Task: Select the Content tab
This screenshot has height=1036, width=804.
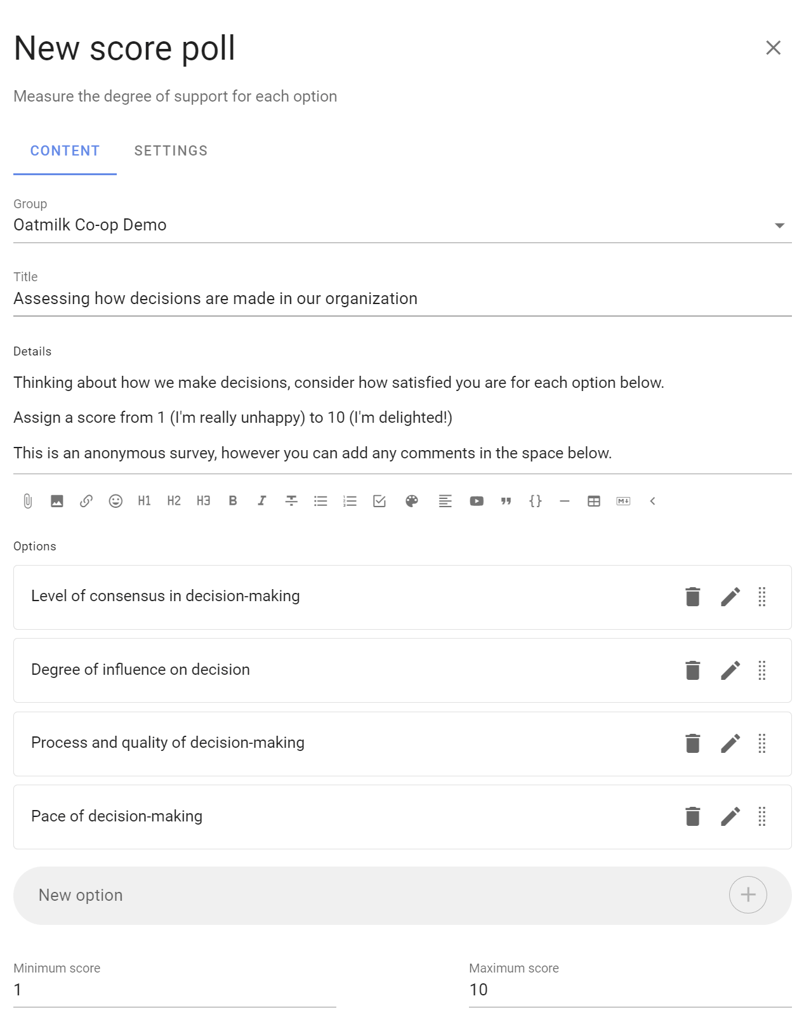Action: 65,150
